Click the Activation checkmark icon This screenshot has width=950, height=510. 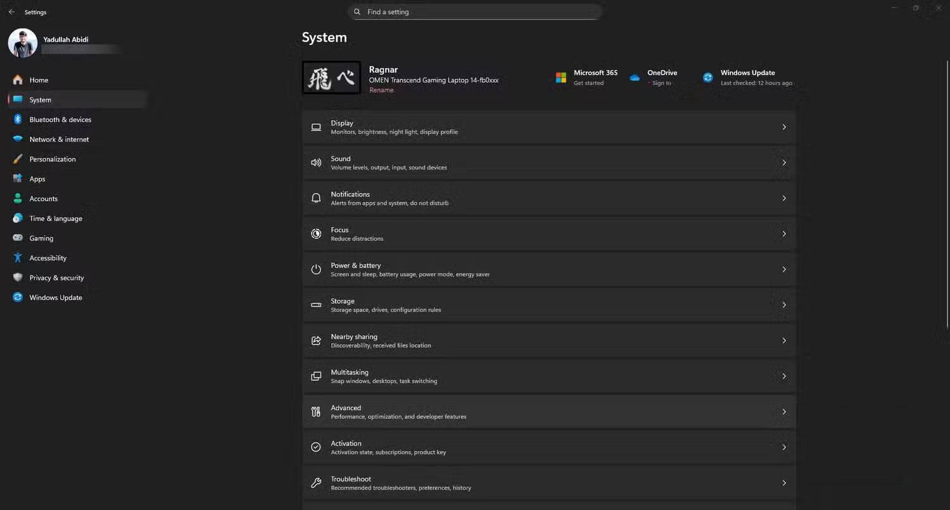click(316, 447)
